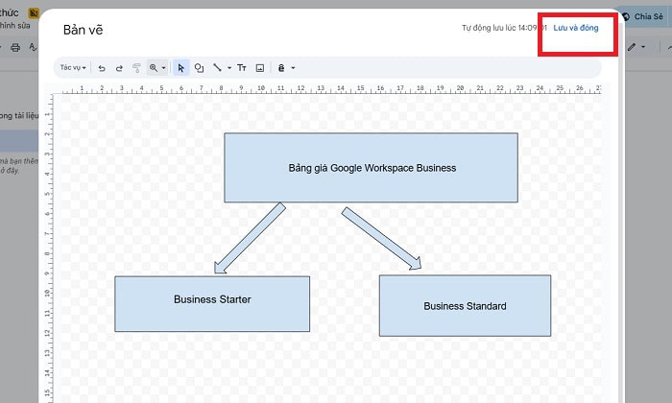
Task: Open the Tác vụ actions menu
Action: point(72,68)
